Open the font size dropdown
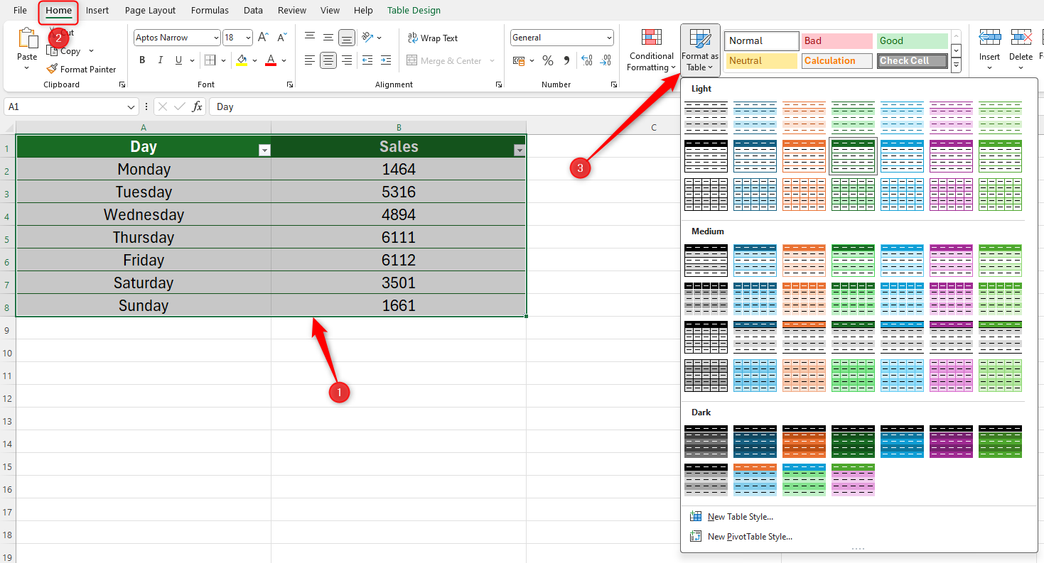 click(x=247, y=37)
